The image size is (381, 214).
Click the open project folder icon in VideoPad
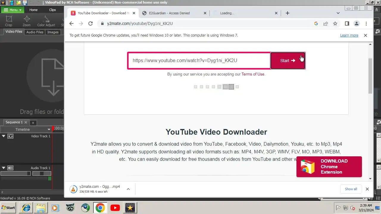point(18,3)
